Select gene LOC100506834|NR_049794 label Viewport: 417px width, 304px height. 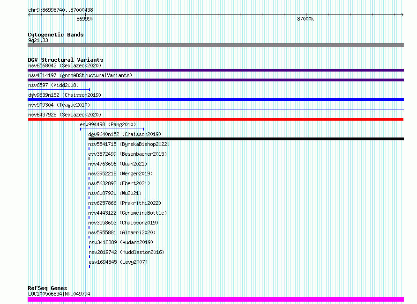(x=59, y=294)
